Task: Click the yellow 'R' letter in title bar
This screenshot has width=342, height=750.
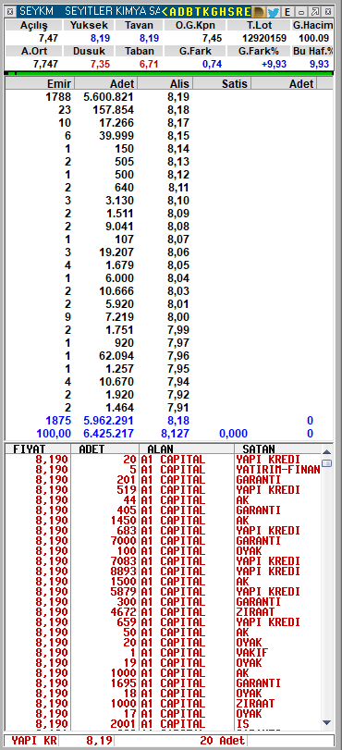Action: [239, 12]
